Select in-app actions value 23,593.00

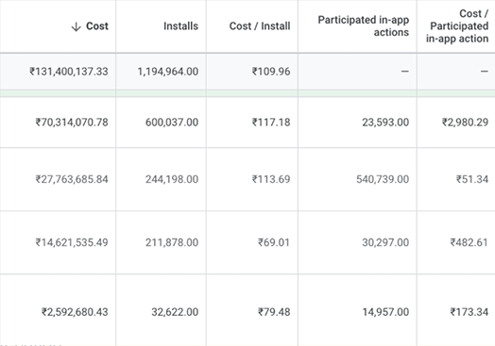tap(385, 123)
